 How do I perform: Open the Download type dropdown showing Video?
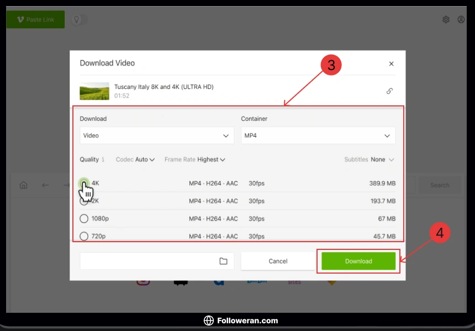pos(157,135)
